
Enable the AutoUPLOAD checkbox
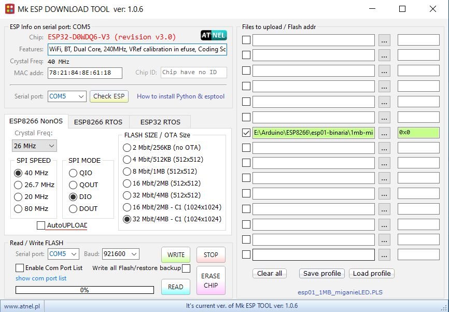pos(41,225)
